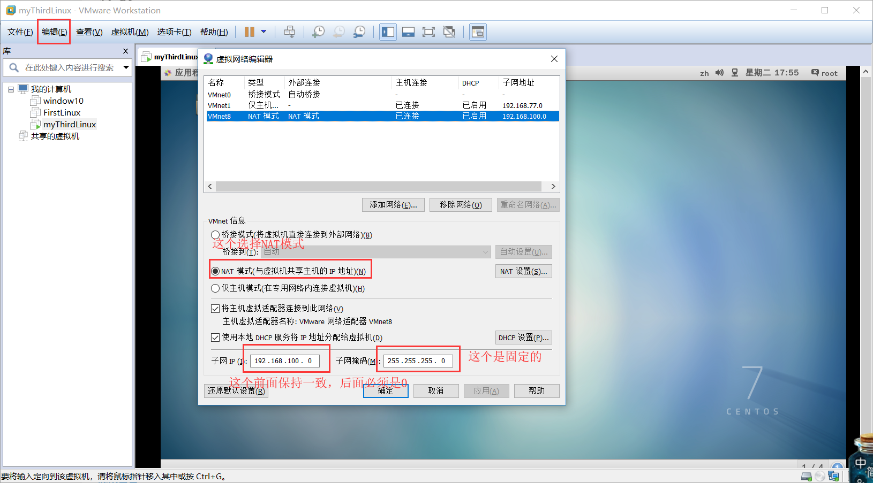This screenshot has height=483, width=873.
Task: Open the guest clock 星期二 17:55
Action: (772, 73)
